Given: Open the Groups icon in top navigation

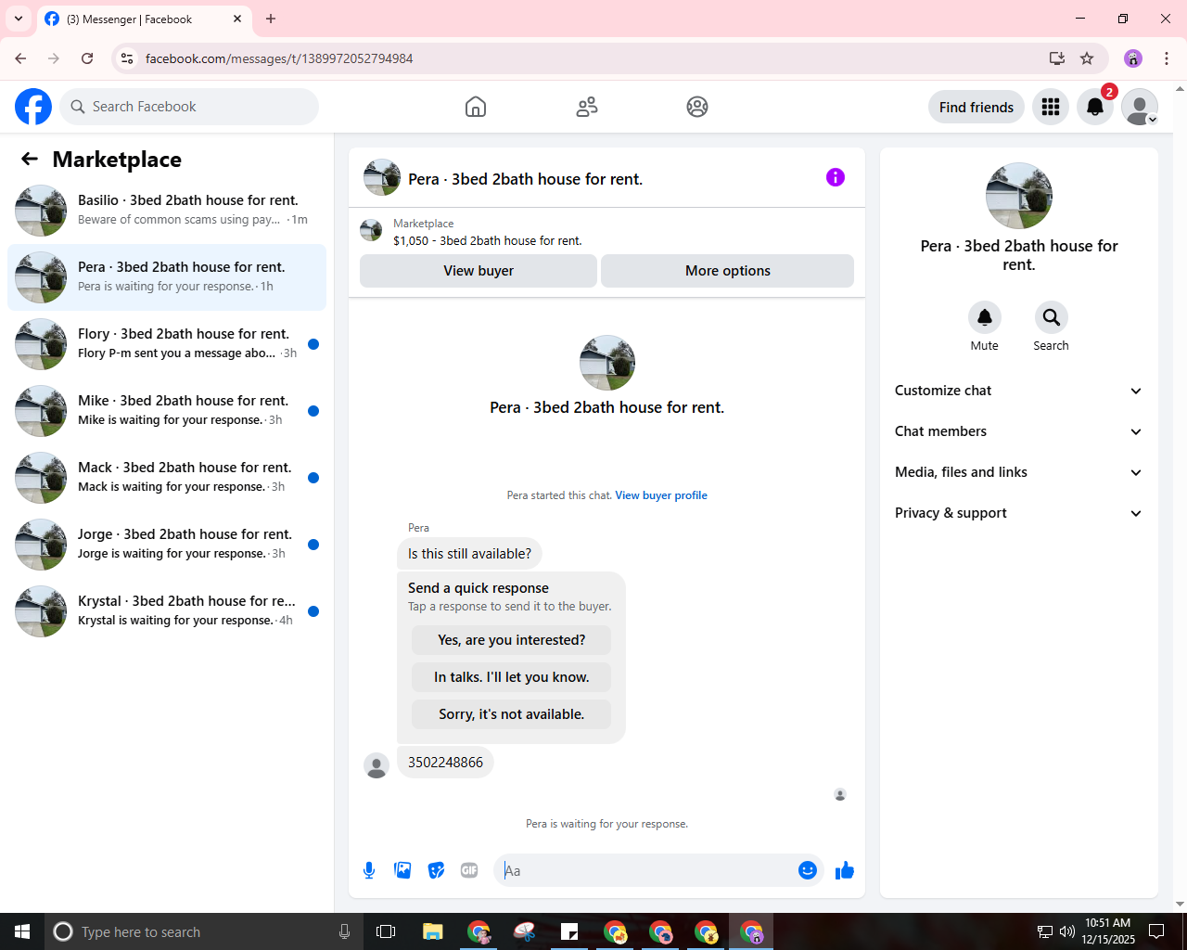Looking at the screenshot, I should (697, 107).
